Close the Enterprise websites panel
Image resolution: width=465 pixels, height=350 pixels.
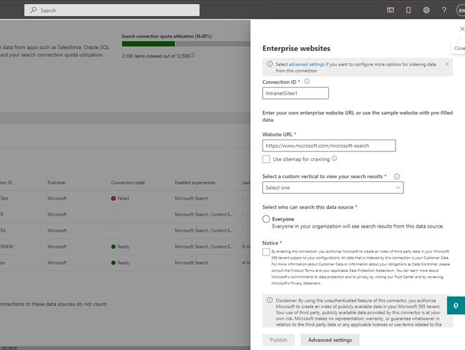point(462,28)
